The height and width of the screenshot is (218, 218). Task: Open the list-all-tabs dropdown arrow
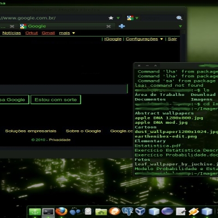pos(180,26)
